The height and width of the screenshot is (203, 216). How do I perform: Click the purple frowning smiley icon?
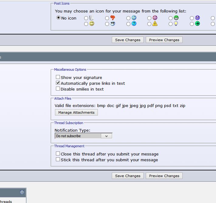point(197,18)
